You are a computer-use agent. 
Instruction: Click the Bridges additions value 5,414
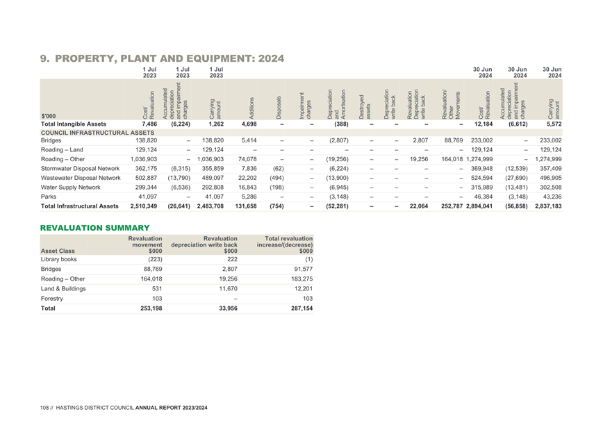(x=249, y=140)
